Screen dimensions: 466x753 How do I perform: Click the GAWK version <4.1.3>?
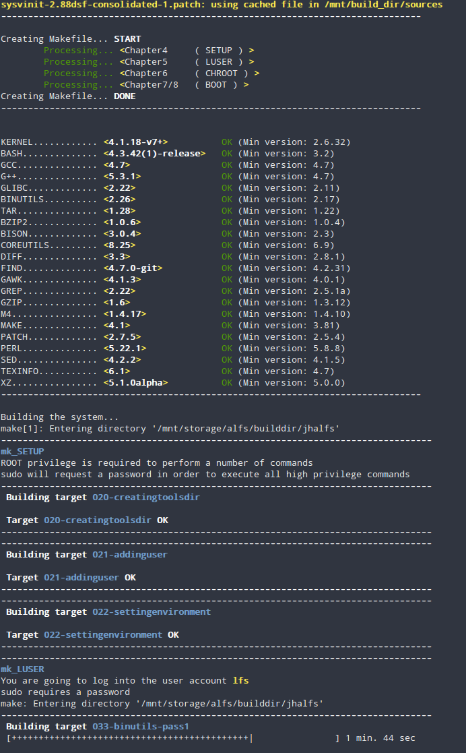123,280
